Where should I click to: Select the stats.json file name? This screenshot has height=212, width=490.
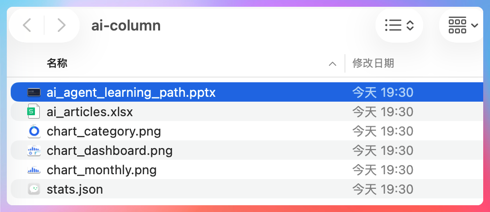click(75, 189)
